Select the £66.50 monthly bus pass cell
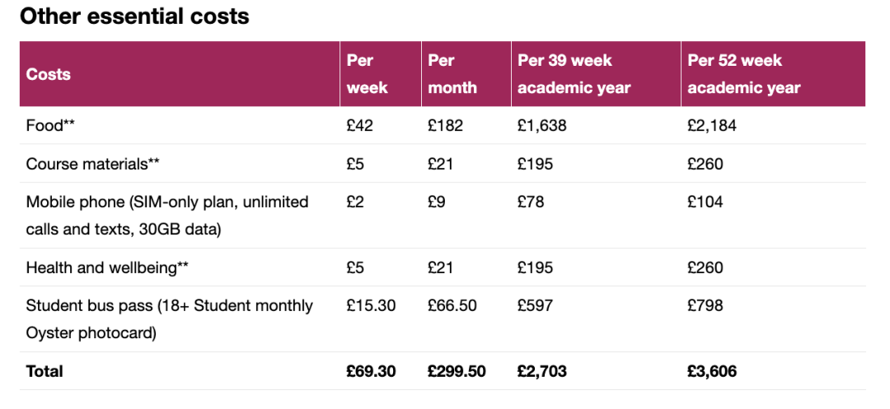890x409 pixels. coord(452,305)
